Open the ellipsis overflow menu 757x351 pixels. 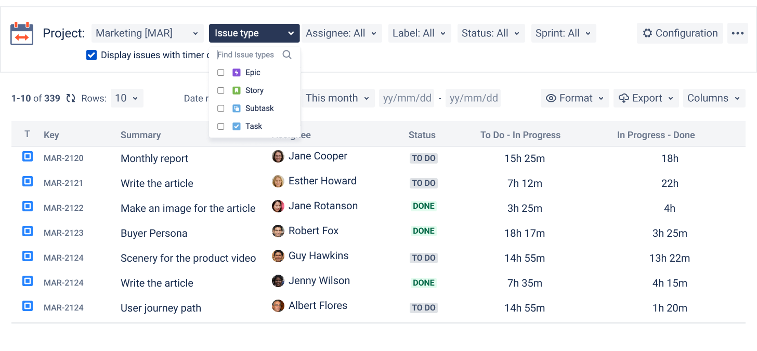(738, 33)
